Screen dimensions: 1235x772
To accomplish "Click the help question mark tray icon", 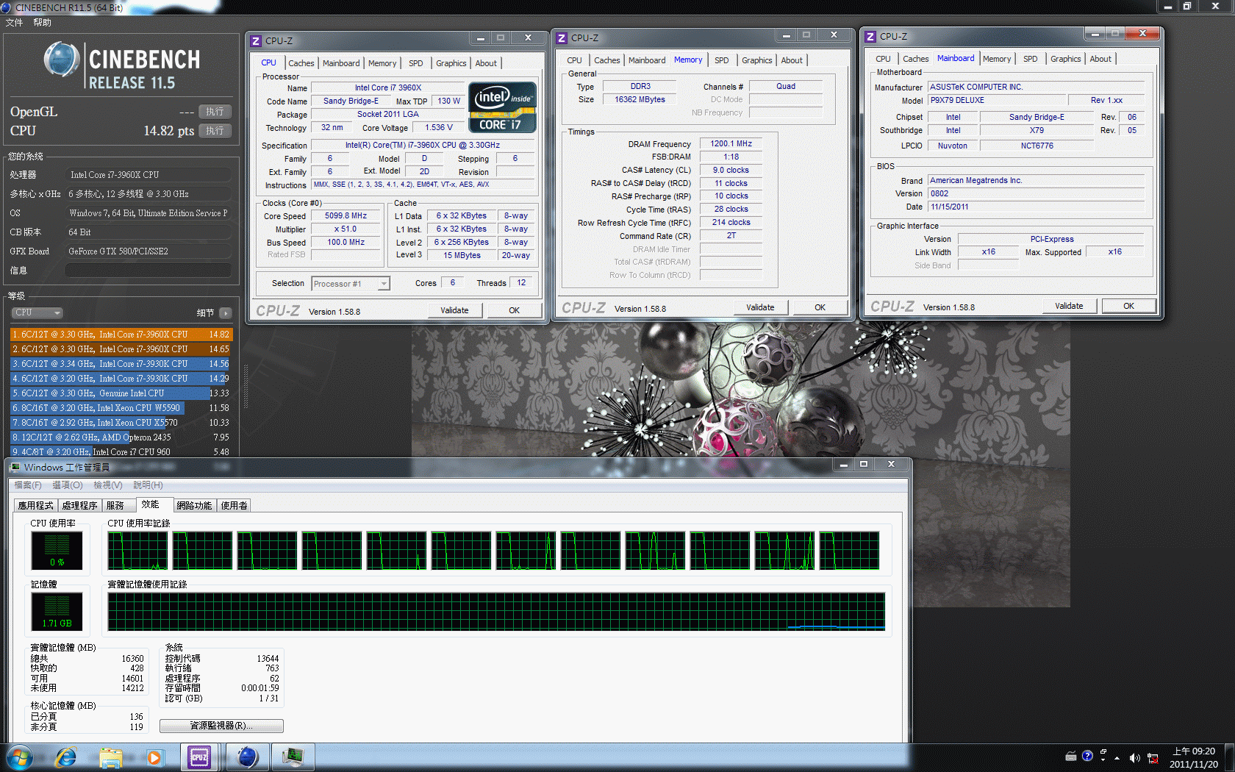I will pos(1087,756).
